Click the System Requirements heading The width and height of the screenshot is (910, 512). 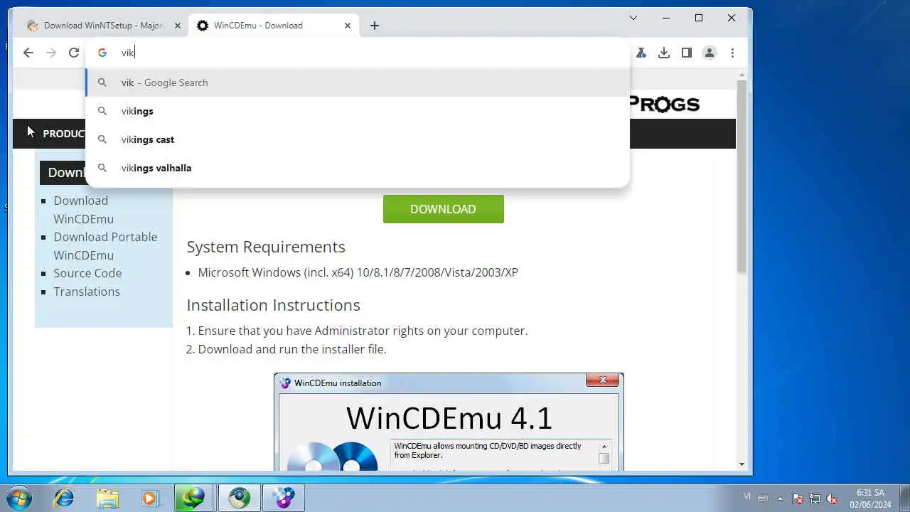266,247
